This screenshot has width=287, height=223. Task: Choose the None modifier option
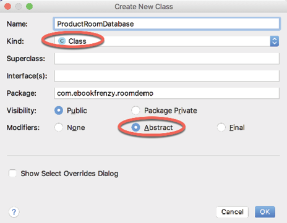click(59, 127)
